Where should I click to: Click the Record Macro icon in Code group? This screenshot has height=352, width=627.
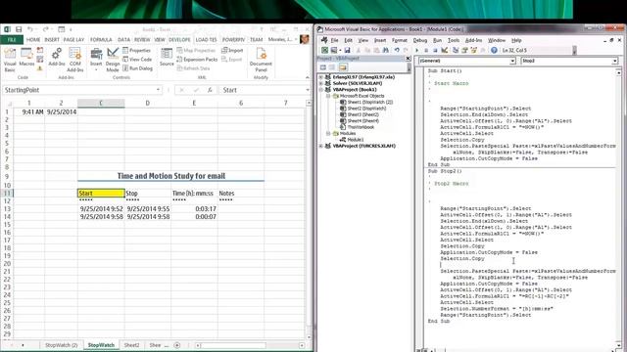click(x=40, y=50)
